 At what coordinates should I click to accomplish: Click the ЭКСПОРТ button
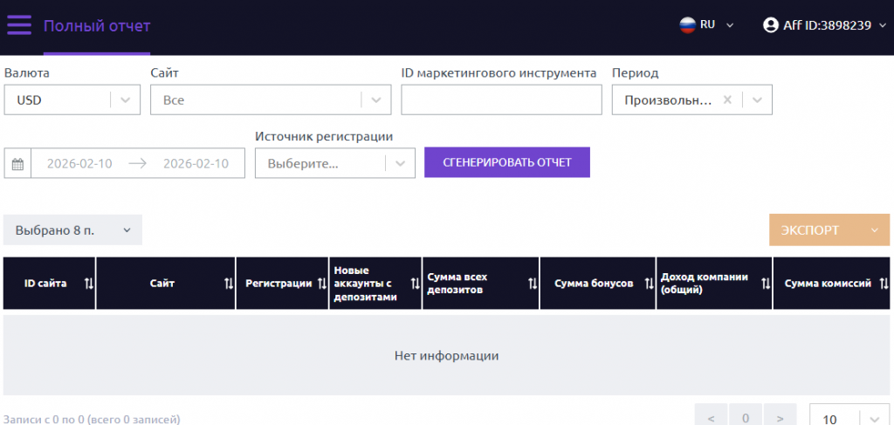click(829, 230)
